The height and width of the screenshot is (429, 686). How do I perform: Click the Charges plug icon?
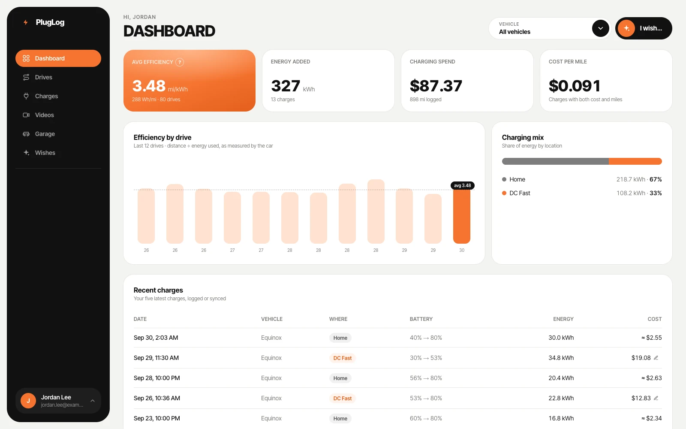[x=26, y=96]
